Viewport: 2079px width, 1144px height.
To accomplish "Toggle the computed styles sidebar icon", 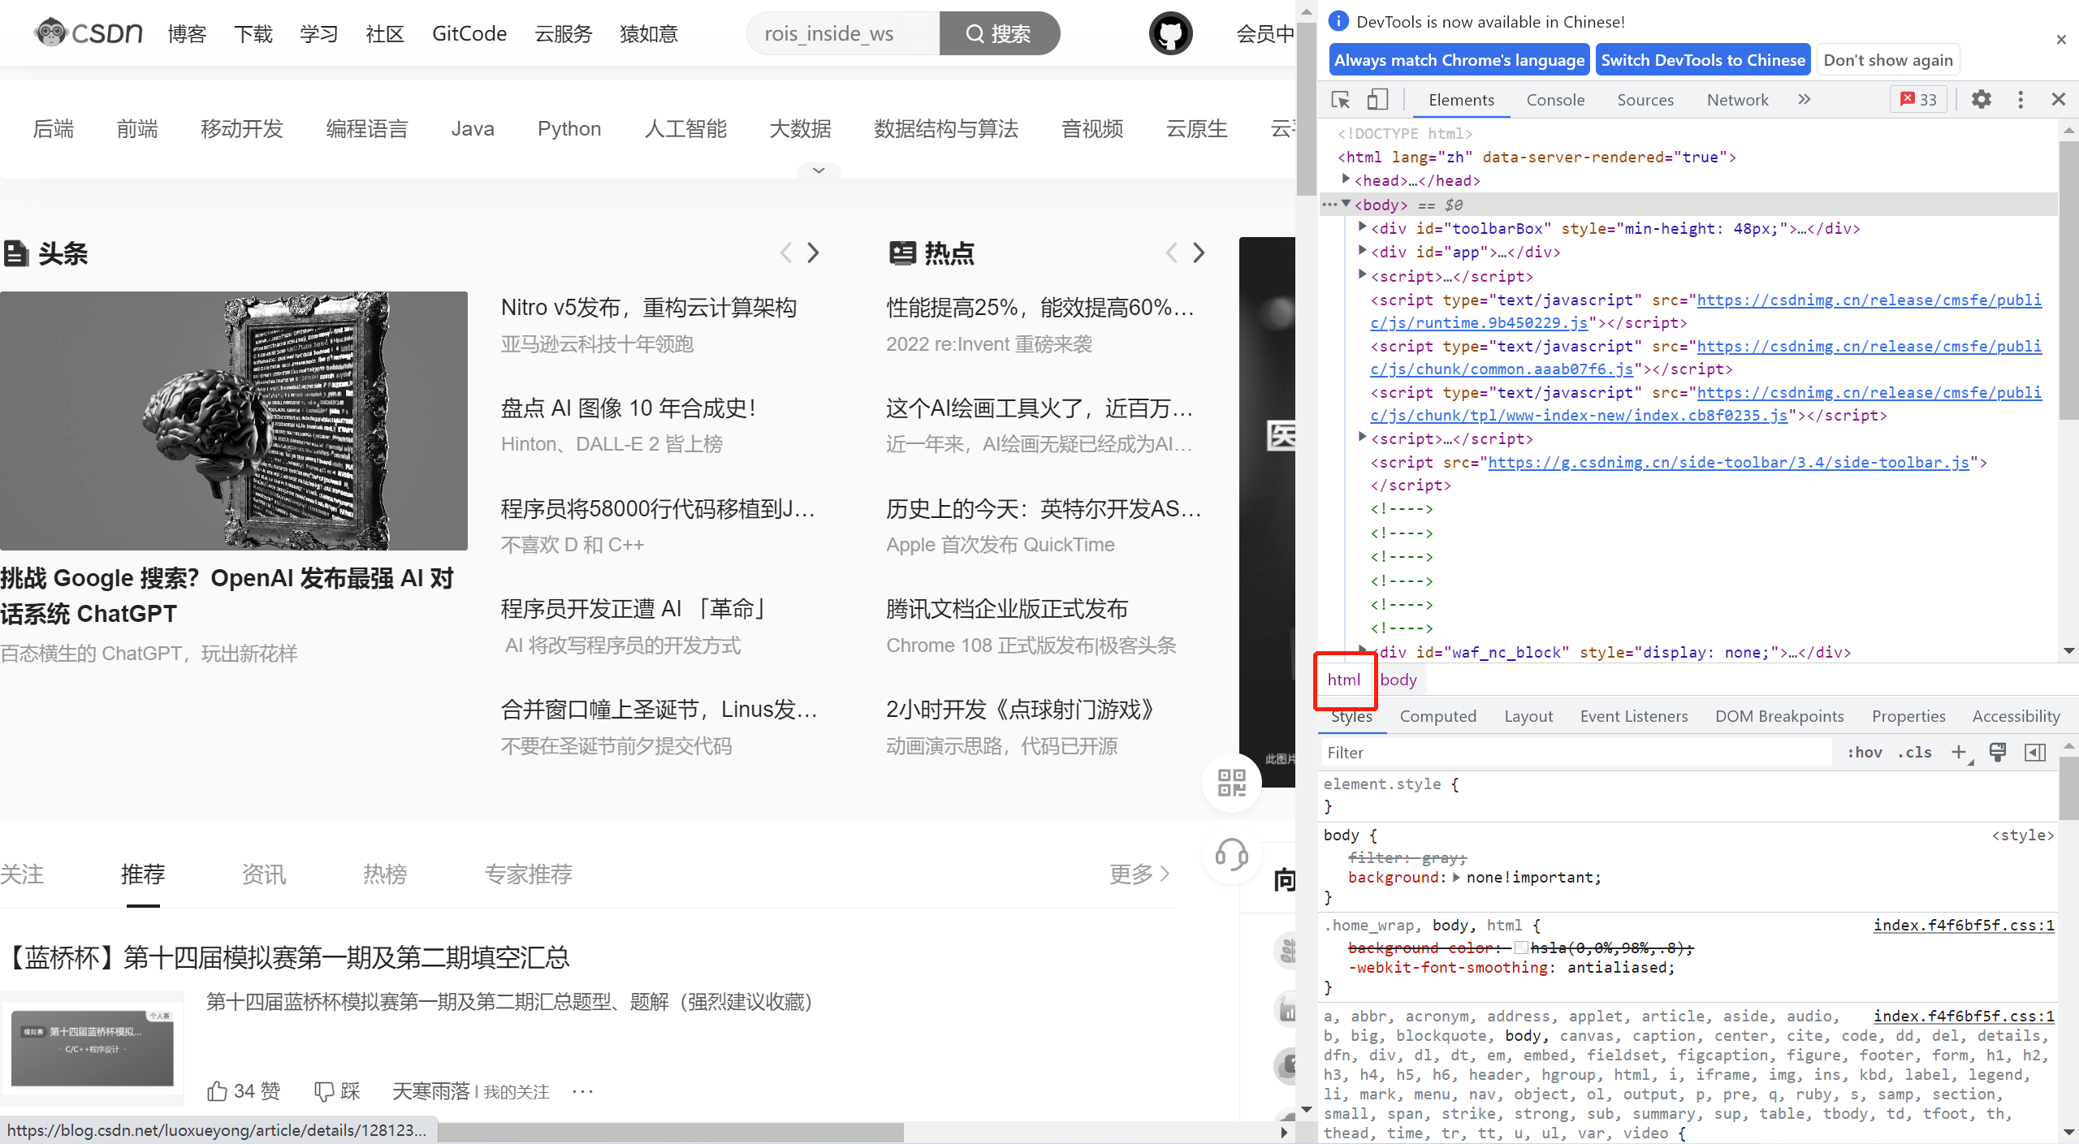I will click(x=2035, y=753).
